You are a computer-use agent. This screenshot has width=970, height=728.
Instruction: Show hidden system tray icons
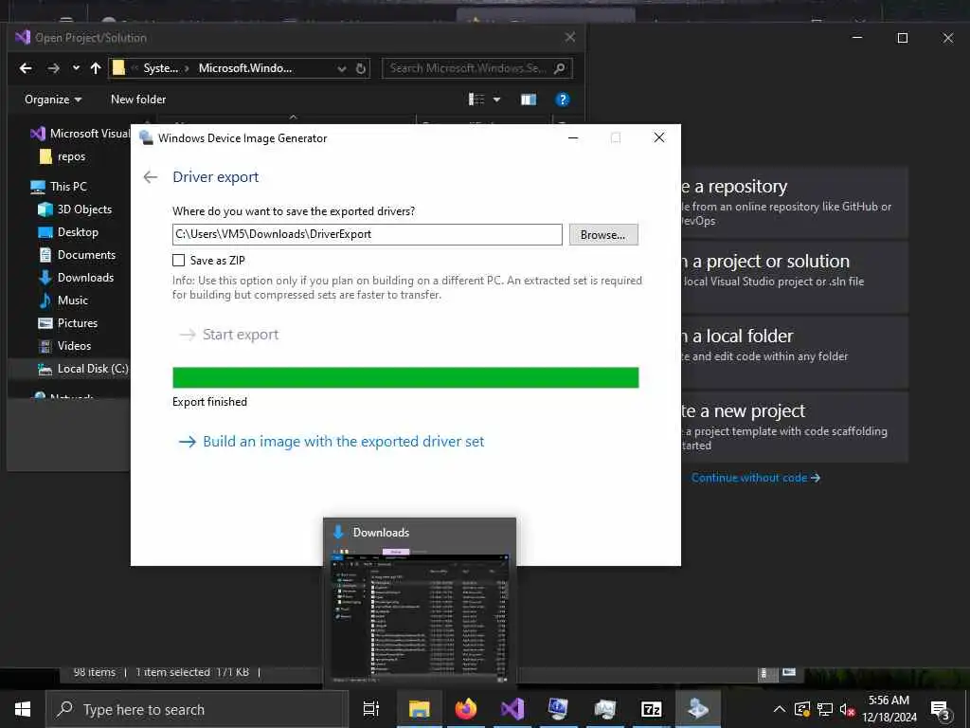[x=780, y=709]
